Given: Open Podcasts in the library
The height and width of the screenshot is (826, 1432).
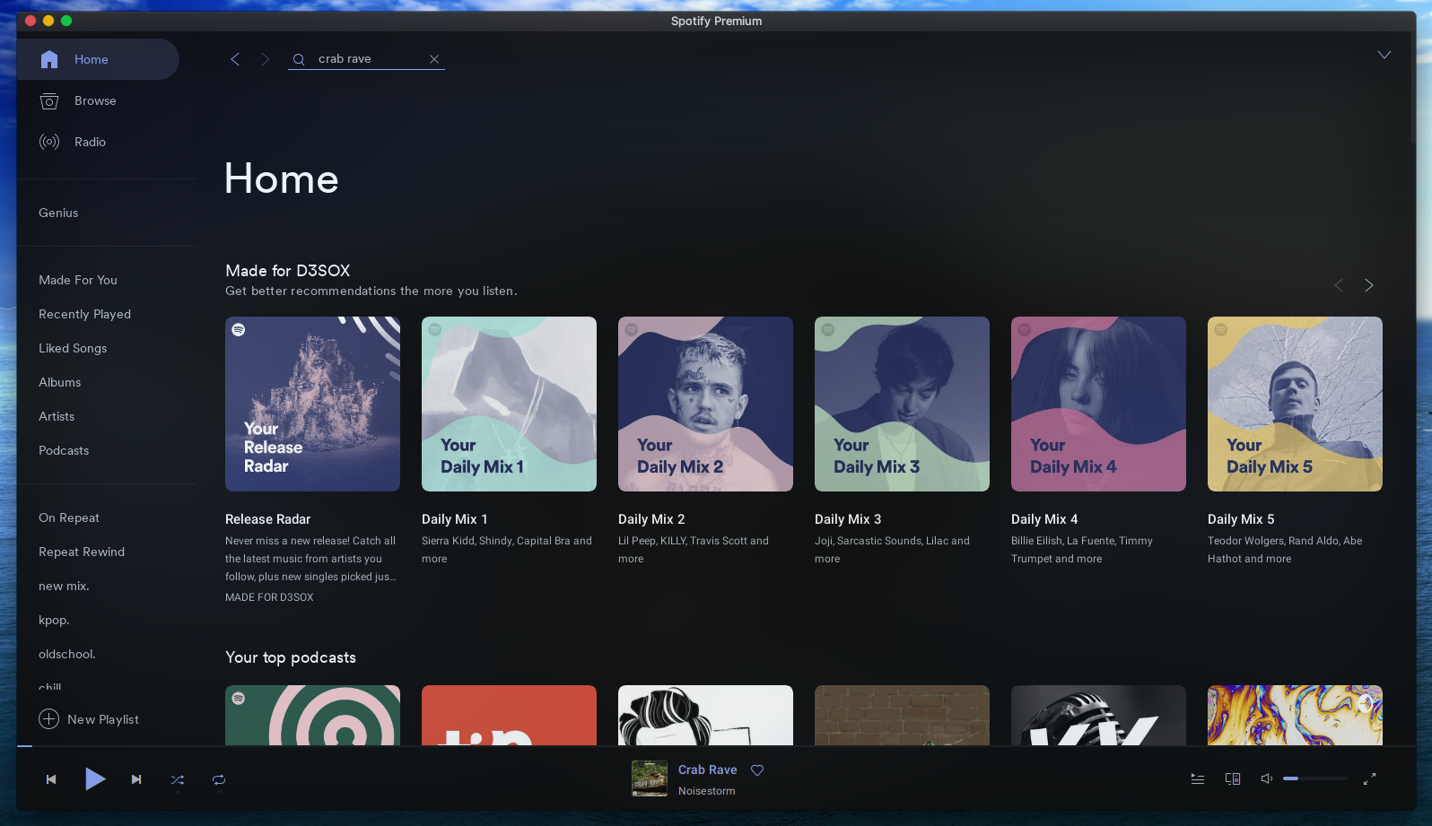Looking at the screenshot, I should [64, 450].
